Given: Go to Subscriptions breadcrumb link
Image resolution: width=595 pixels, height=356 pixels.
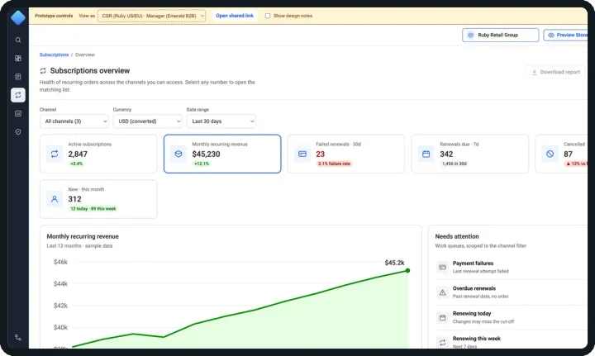Looking at the screenshot, I should (54, 55).
